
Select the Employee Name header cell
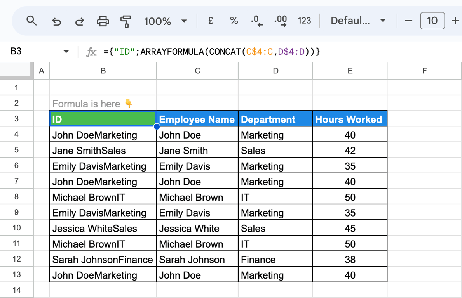coord(197,119)
